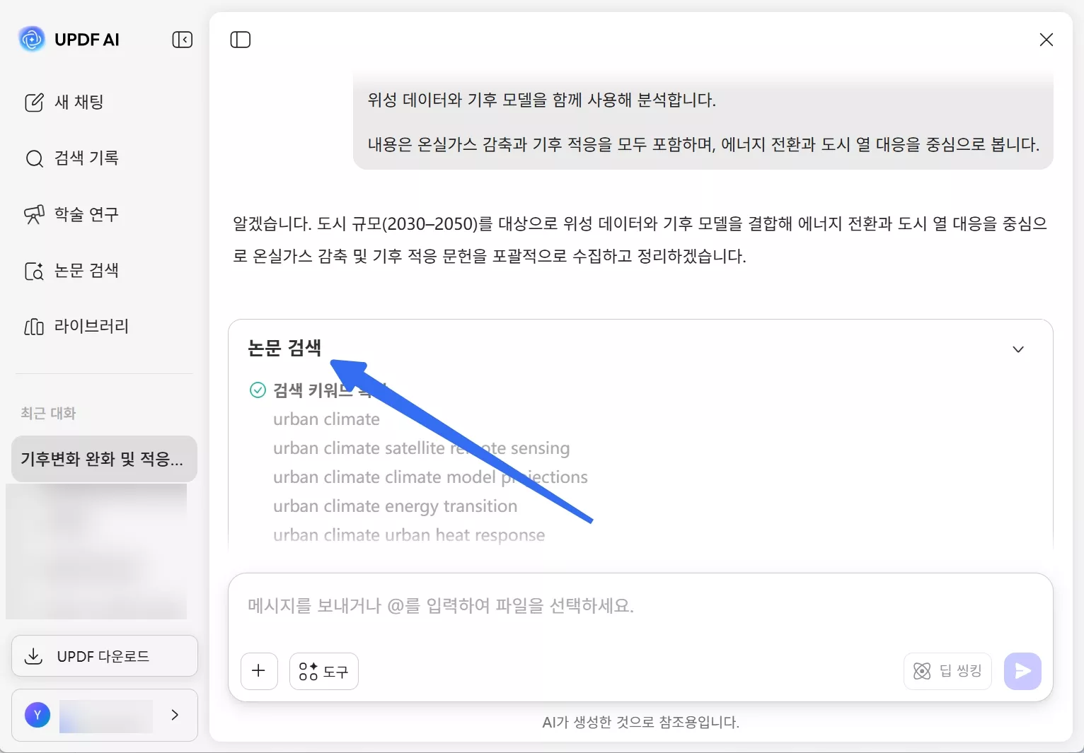Open 라이브러리 using the library icon
The width and height of the screenshot is (1084, 753).
34,326
